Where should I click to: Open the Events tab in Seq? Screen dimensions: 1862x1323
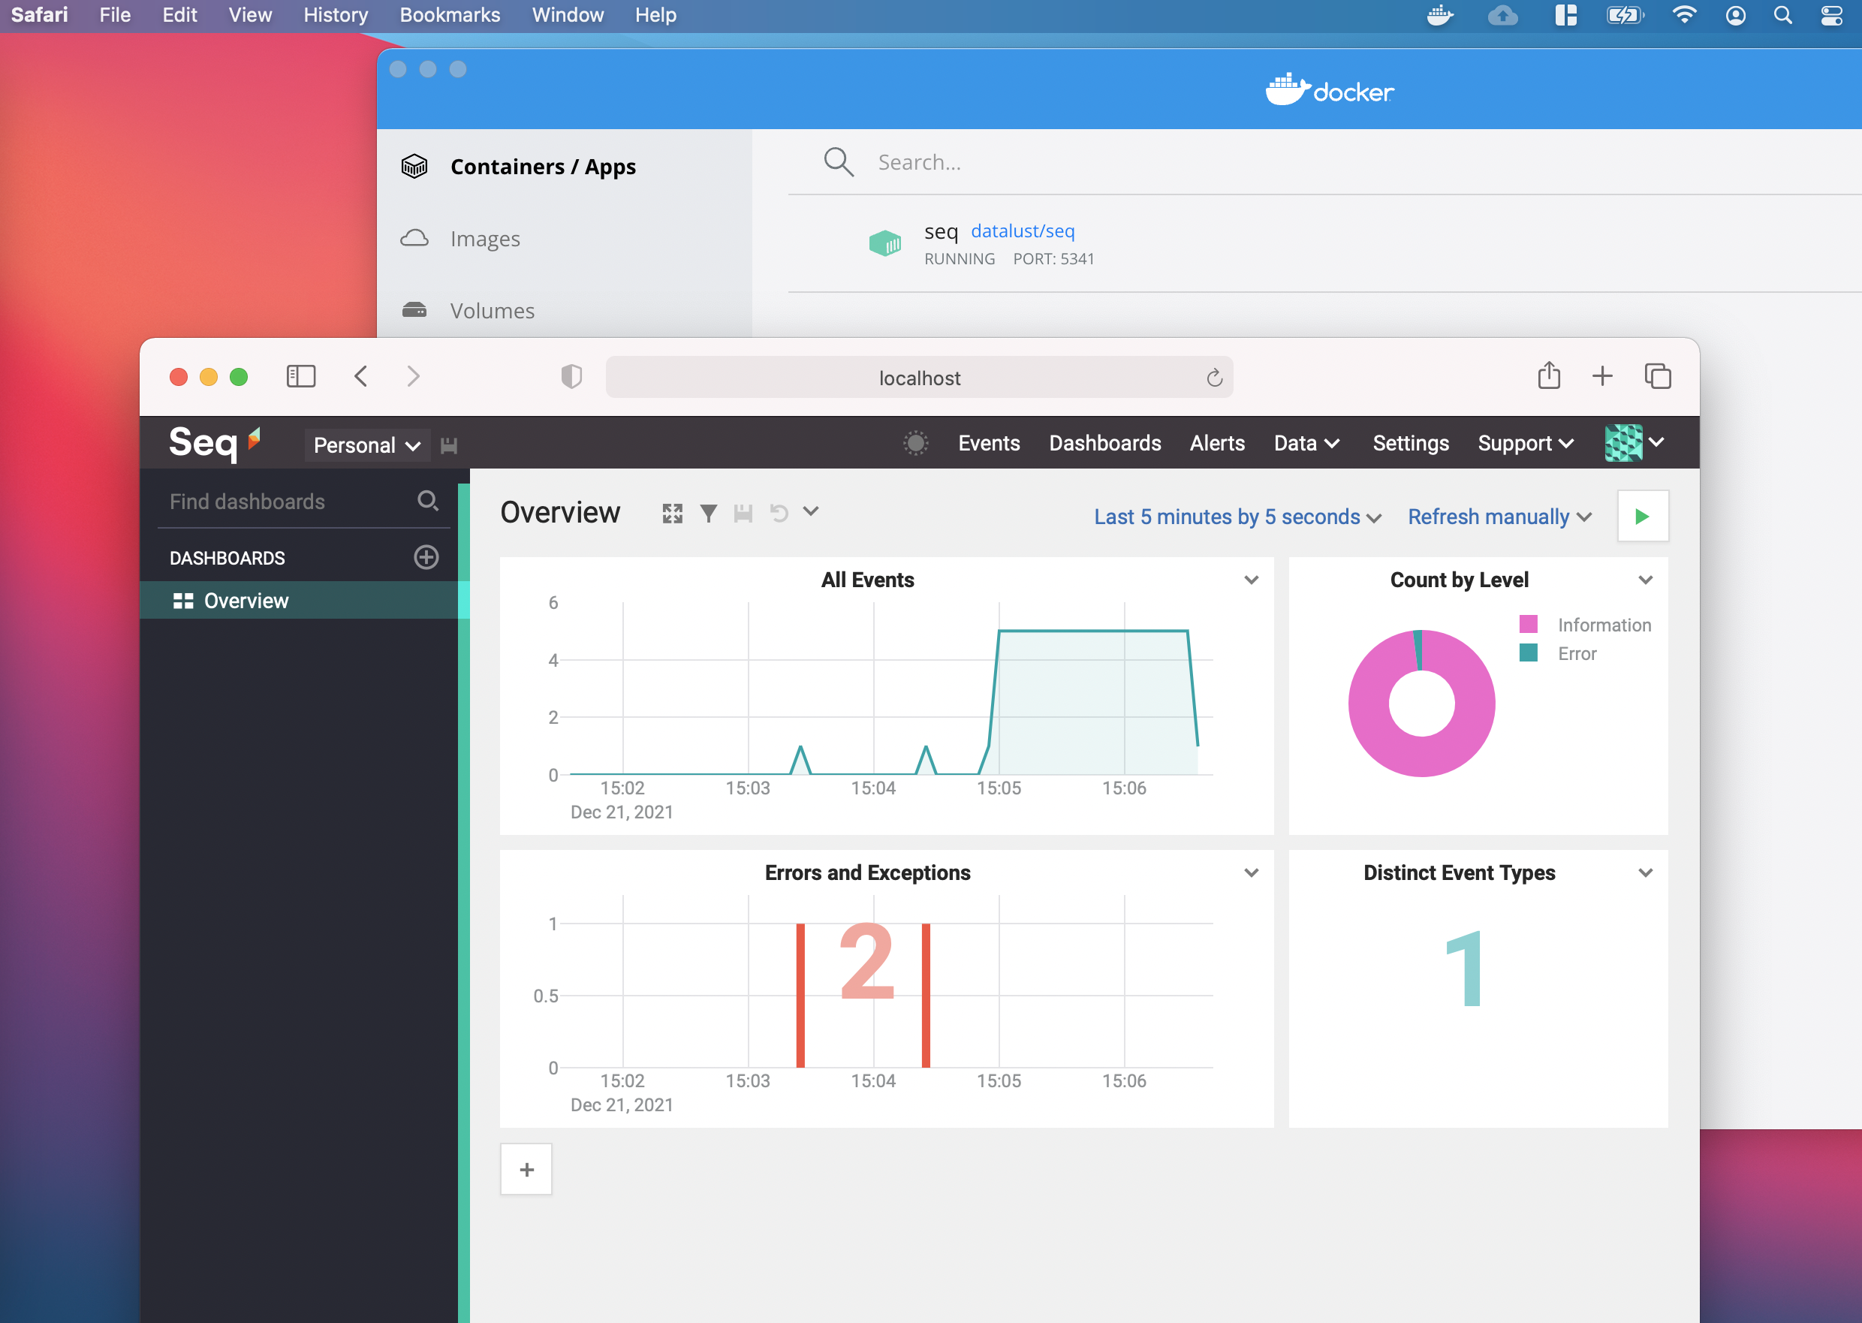(989, 443)
